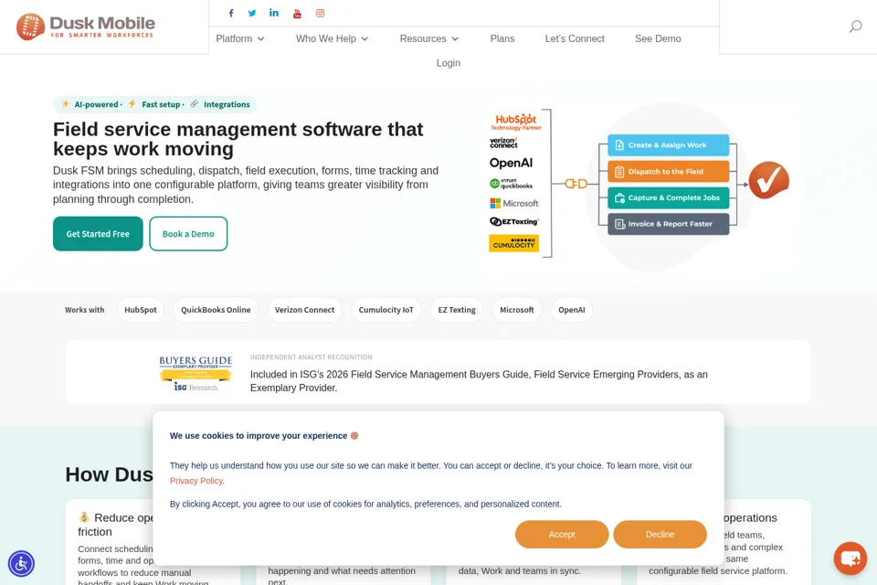Screen dimensions: 877x585
Task: Click the Independent Analyst Recognition label
Action: click(x=311, y=357)
